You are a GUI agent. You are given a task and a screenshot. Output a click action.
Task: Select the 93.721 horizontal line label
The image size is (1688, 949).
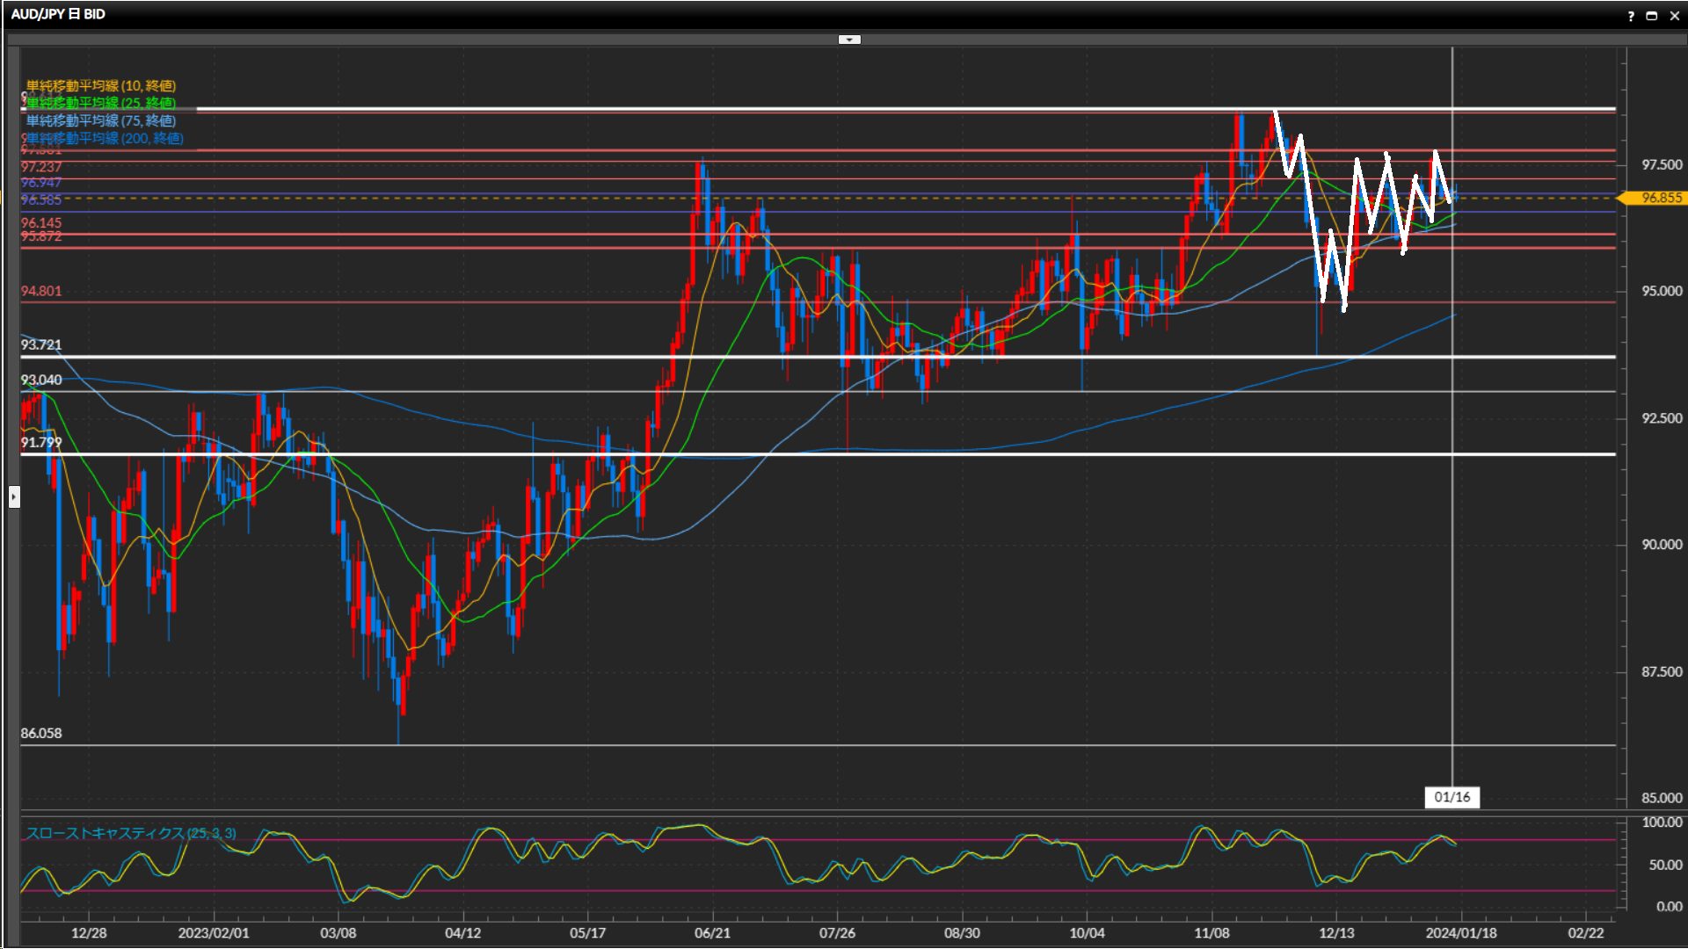(x=41, y=344)
